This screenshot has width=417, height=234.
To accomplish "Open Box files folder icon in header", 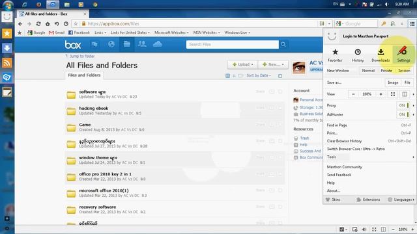I will click(126, 44).
